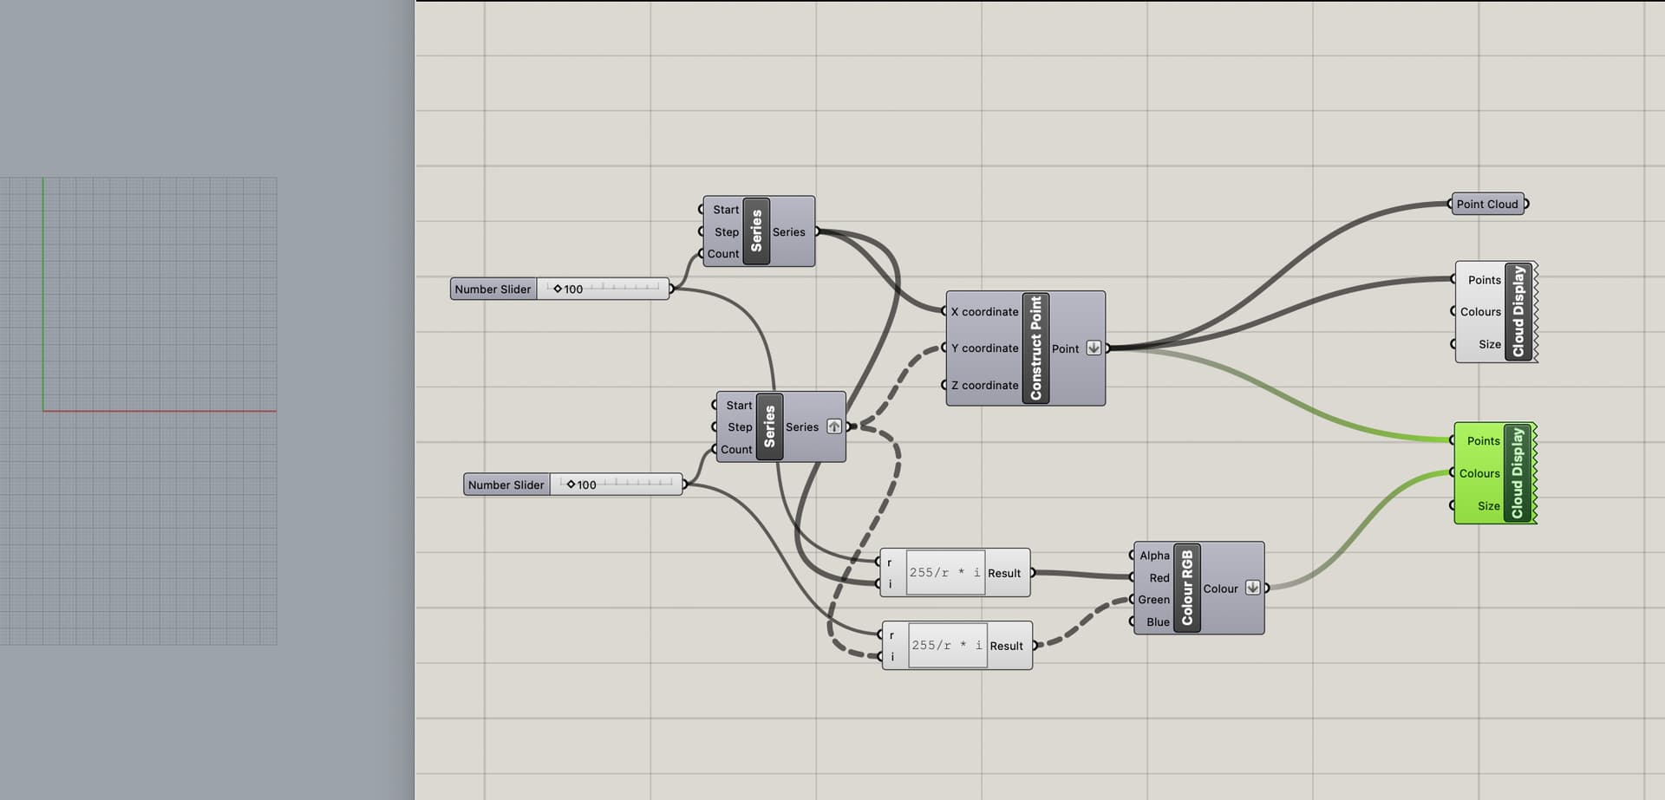Image resolution: width=1665 pixels, height=800 pixels.
Task: Click the Alpha input of Colour RGB
Action: click(x=1154, y=555)
